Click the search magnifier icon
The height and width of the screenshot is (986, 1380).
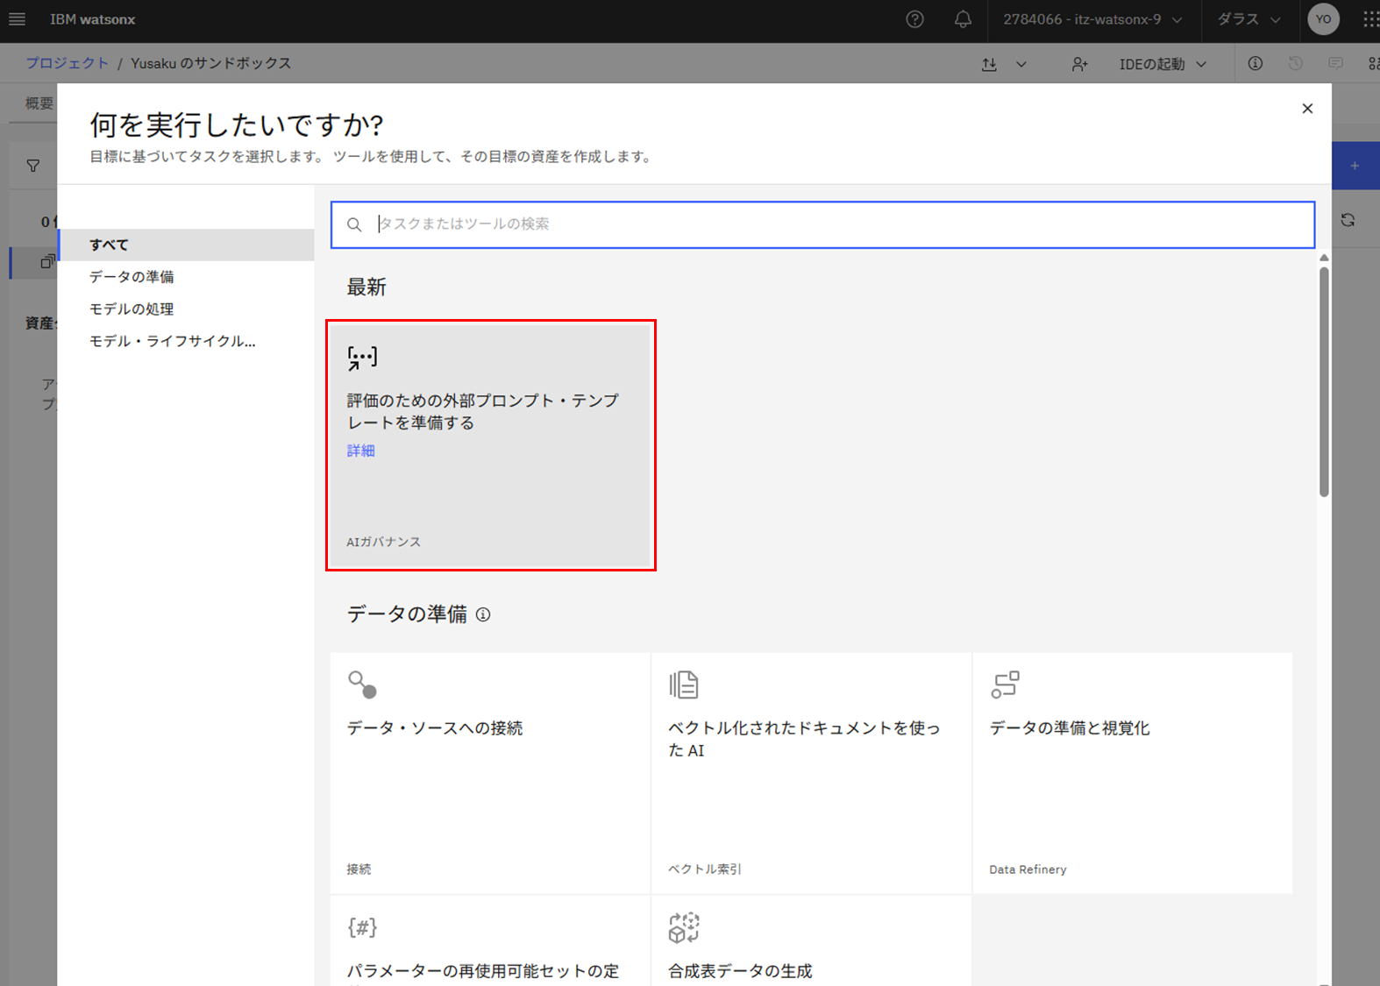click(354, 224)
